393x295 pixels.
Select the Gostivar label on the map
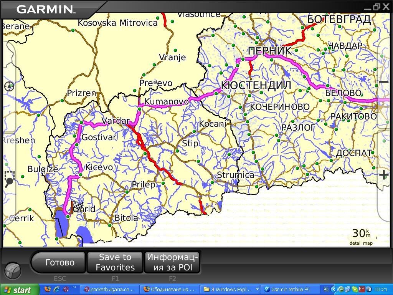coord(99,137)
